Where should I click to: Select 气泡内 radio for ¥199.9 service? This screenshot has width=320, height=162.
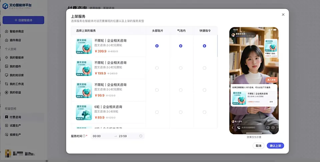tap(181, 68)
